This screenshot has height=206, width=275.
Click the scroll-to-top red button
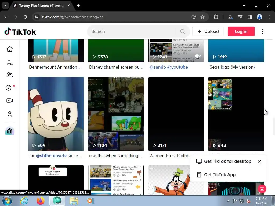[262, 189]
